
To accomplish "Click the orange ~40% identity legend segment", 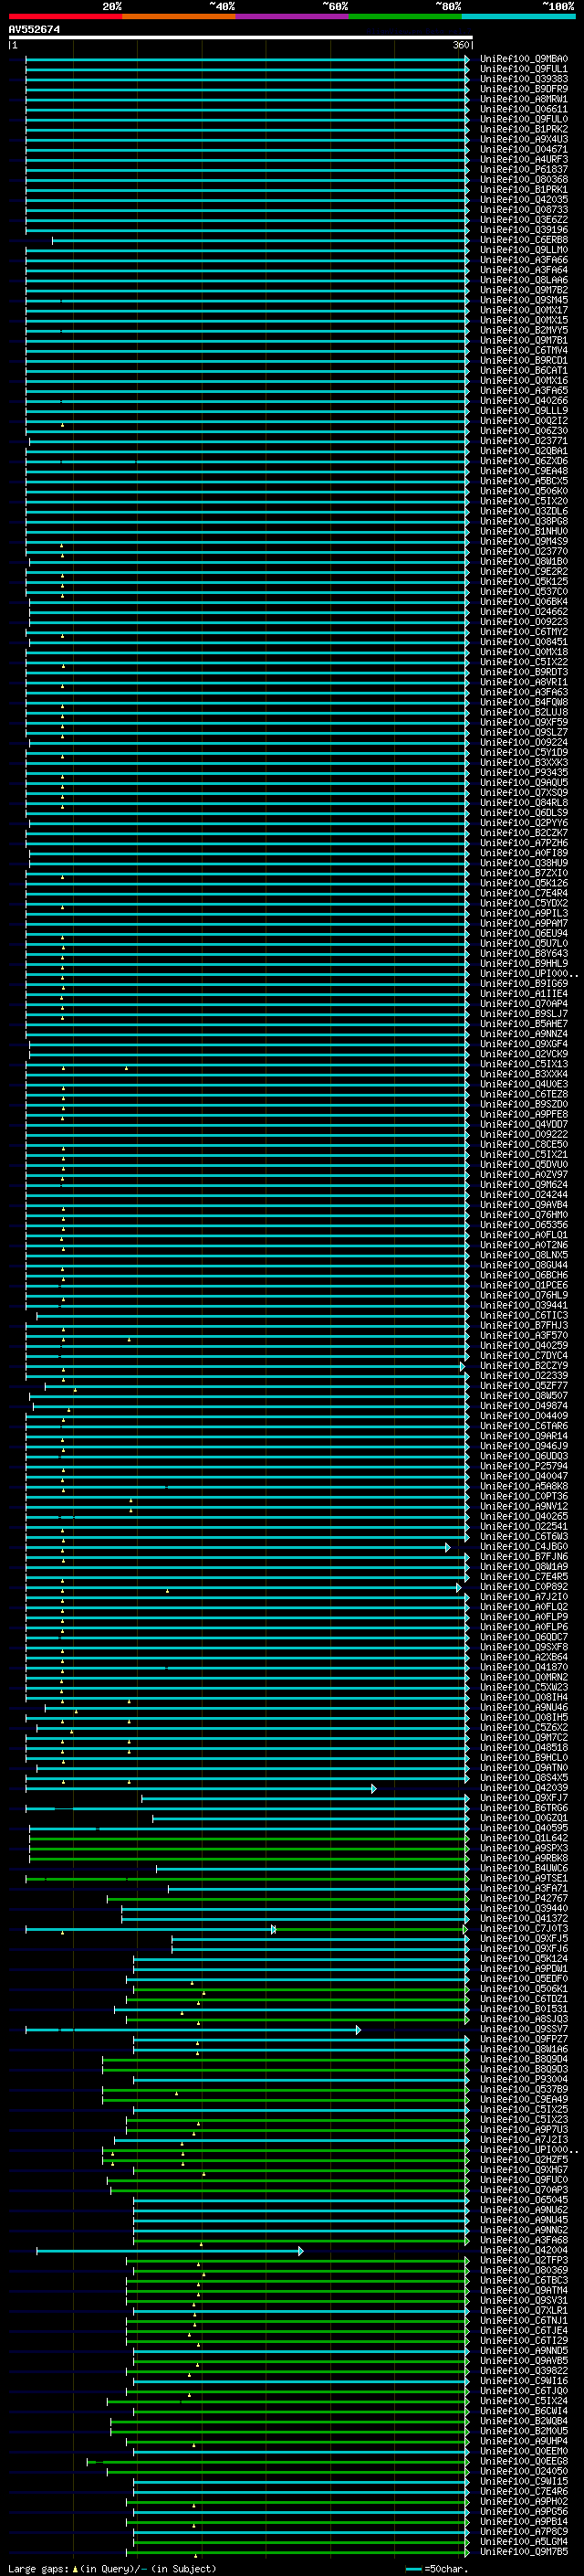I will click(x=179, y=17).
